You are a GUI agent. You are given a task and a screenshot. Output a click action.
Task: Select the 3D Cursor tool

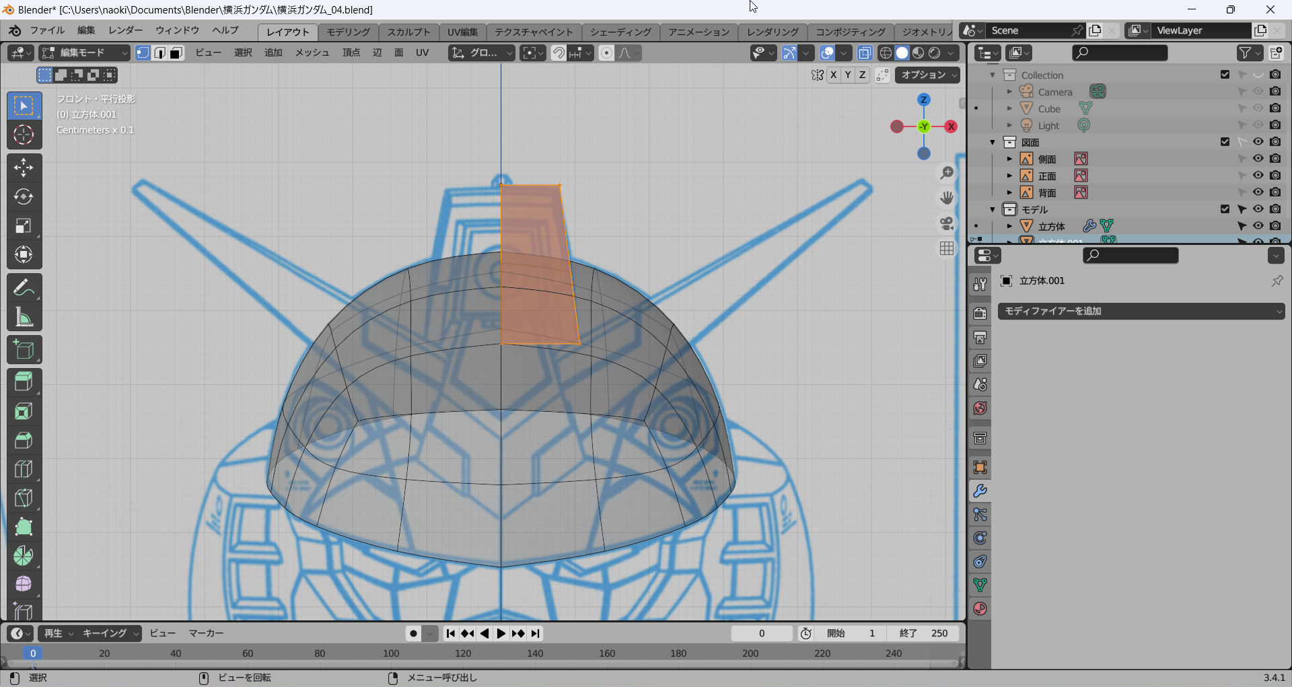point(24,135)
